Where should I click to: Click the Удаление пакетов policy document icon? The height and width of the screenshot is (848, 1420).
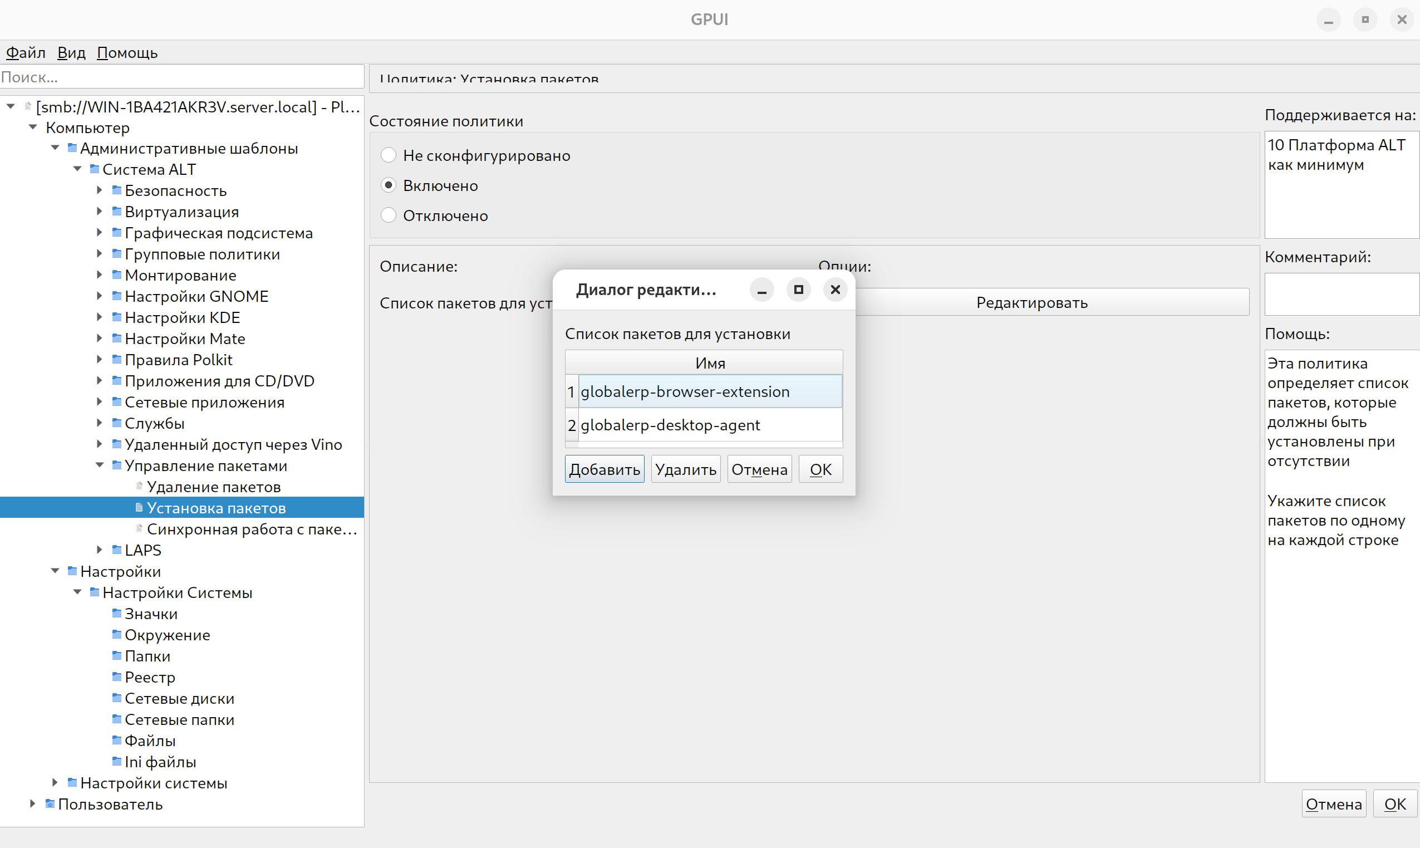(139, 486)
